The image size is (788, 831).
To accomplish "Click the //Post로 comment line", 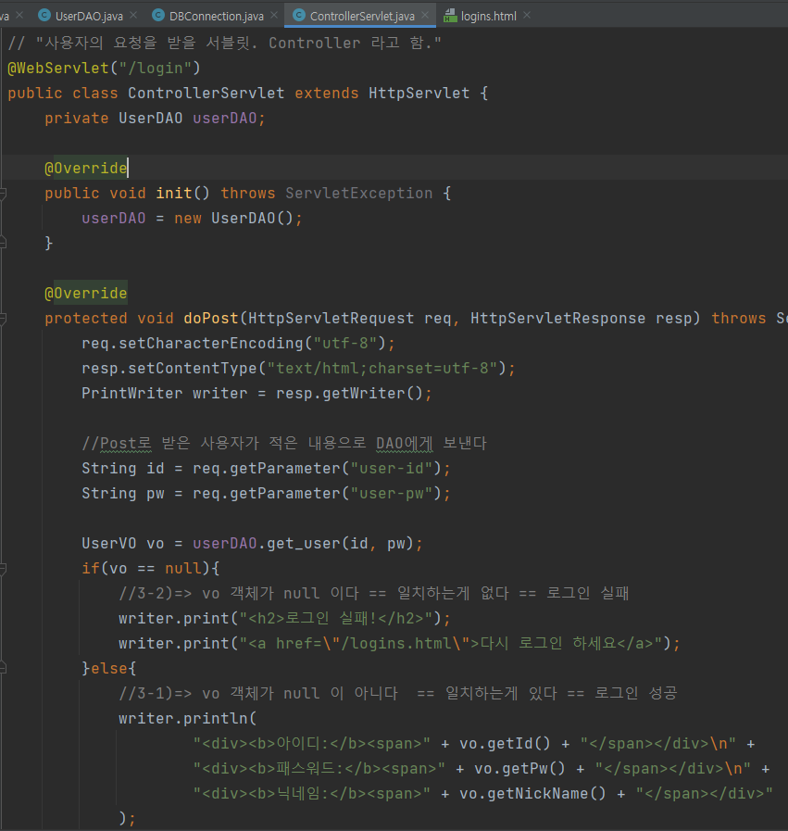I will (x=284, y=443).
